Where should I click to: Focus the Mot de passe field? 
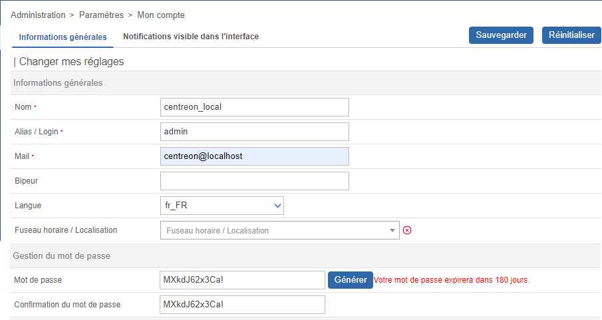click(x=242, y=280)
